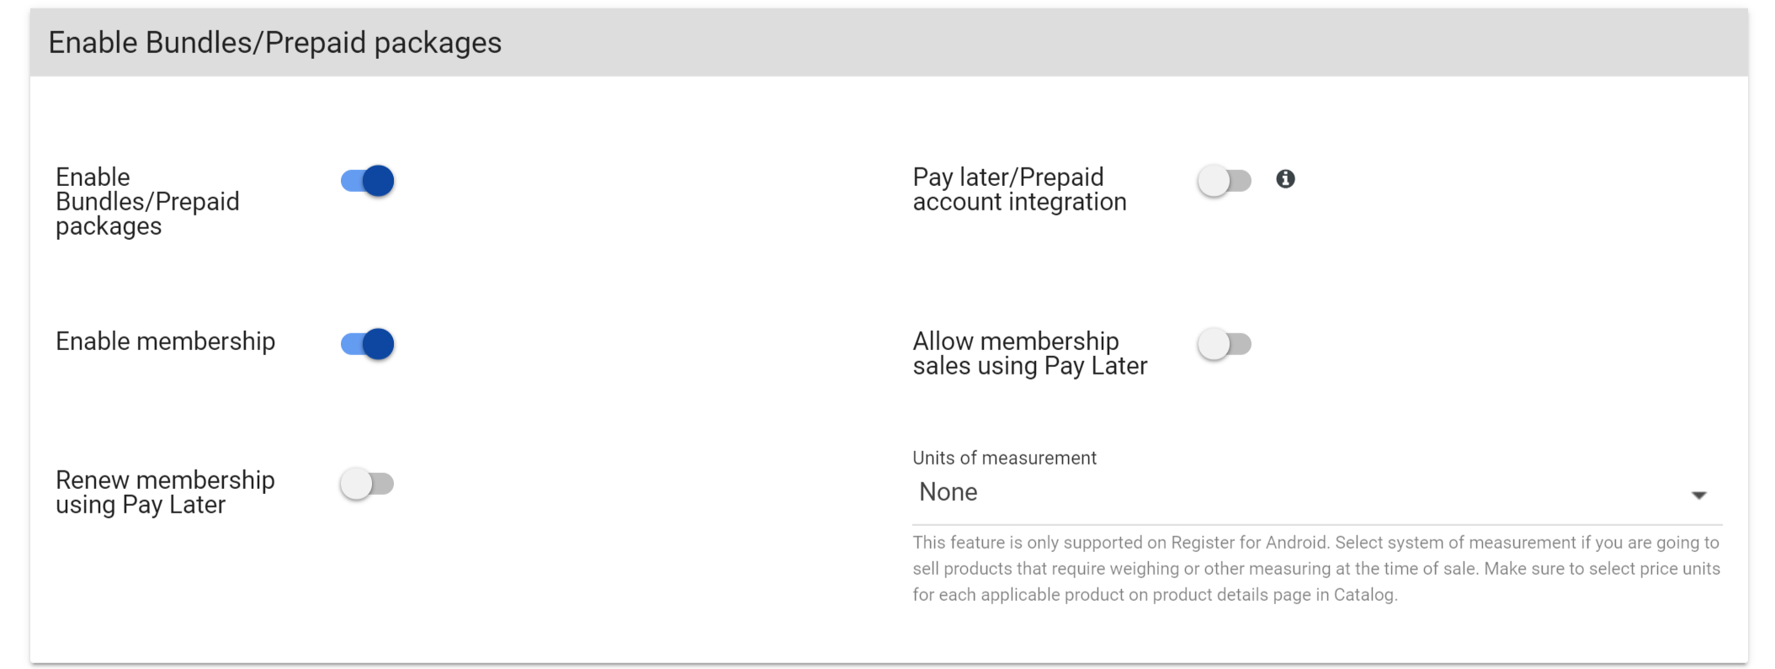Click the Enable Bundles/Prepaid packages section header
Screen dimensions: 1775x669
[274, 43]
